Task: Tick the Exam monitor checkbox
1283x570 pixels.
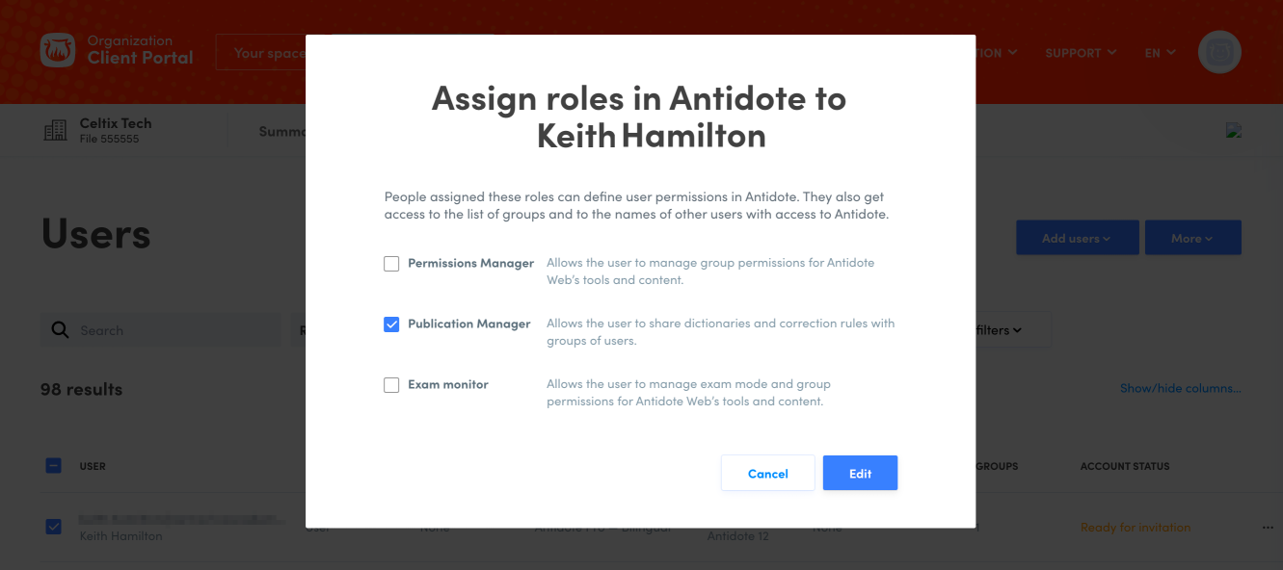Action: point(391,385)
